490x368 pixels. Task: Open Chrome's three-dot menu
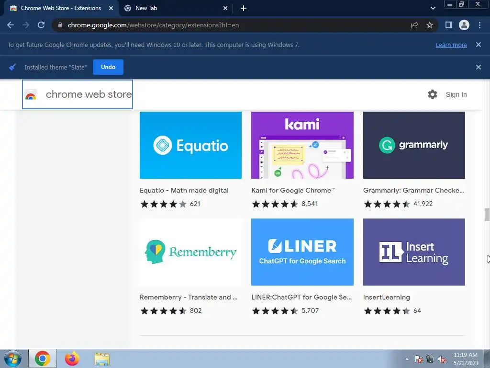(x=479, y=25)
